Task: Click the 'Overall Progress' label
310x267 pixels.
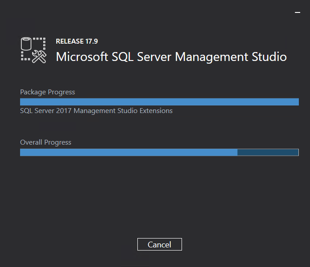Action: (45, 142)
